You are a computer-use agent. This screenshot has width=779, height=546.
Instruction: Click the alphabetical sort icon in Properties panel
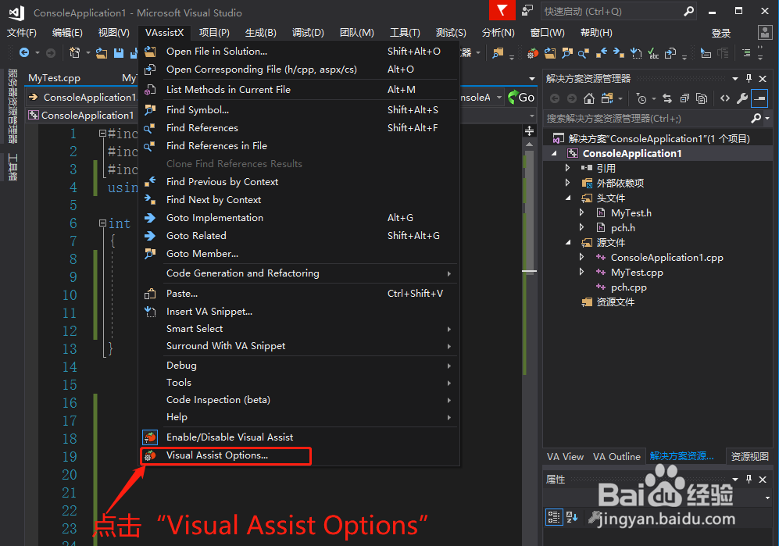tap(572, 517)
